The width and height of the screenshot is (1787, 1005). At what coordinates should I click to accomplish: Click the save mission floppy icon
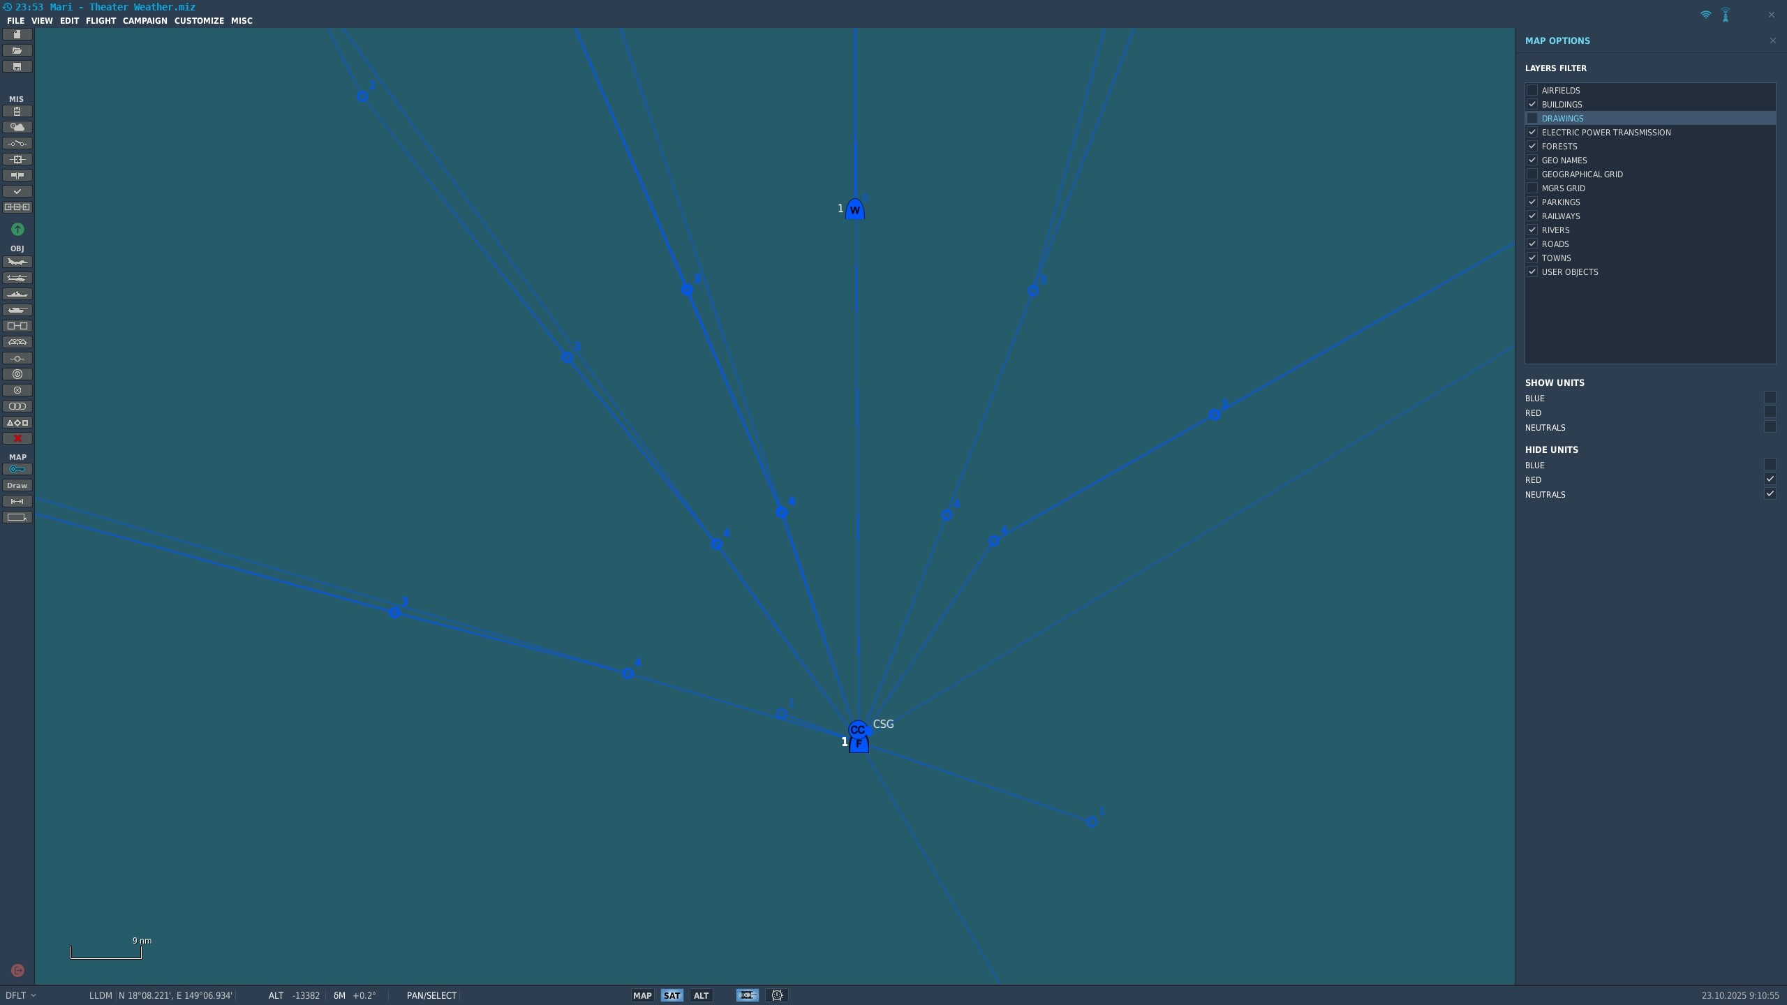pyautogui.click(x=17, y=66)
